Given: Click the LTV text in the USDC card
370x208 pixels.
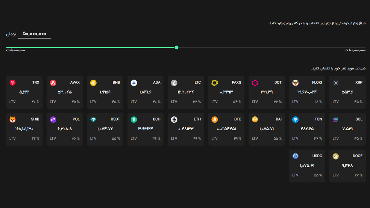Looking at the screenshot, I should coord(295,175).
